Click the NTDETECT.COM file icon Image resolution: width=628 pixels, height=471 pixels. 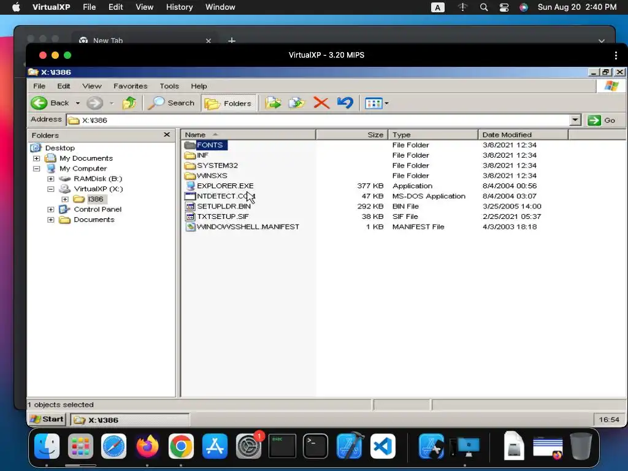pyautogui.click(x=190, y=196)
